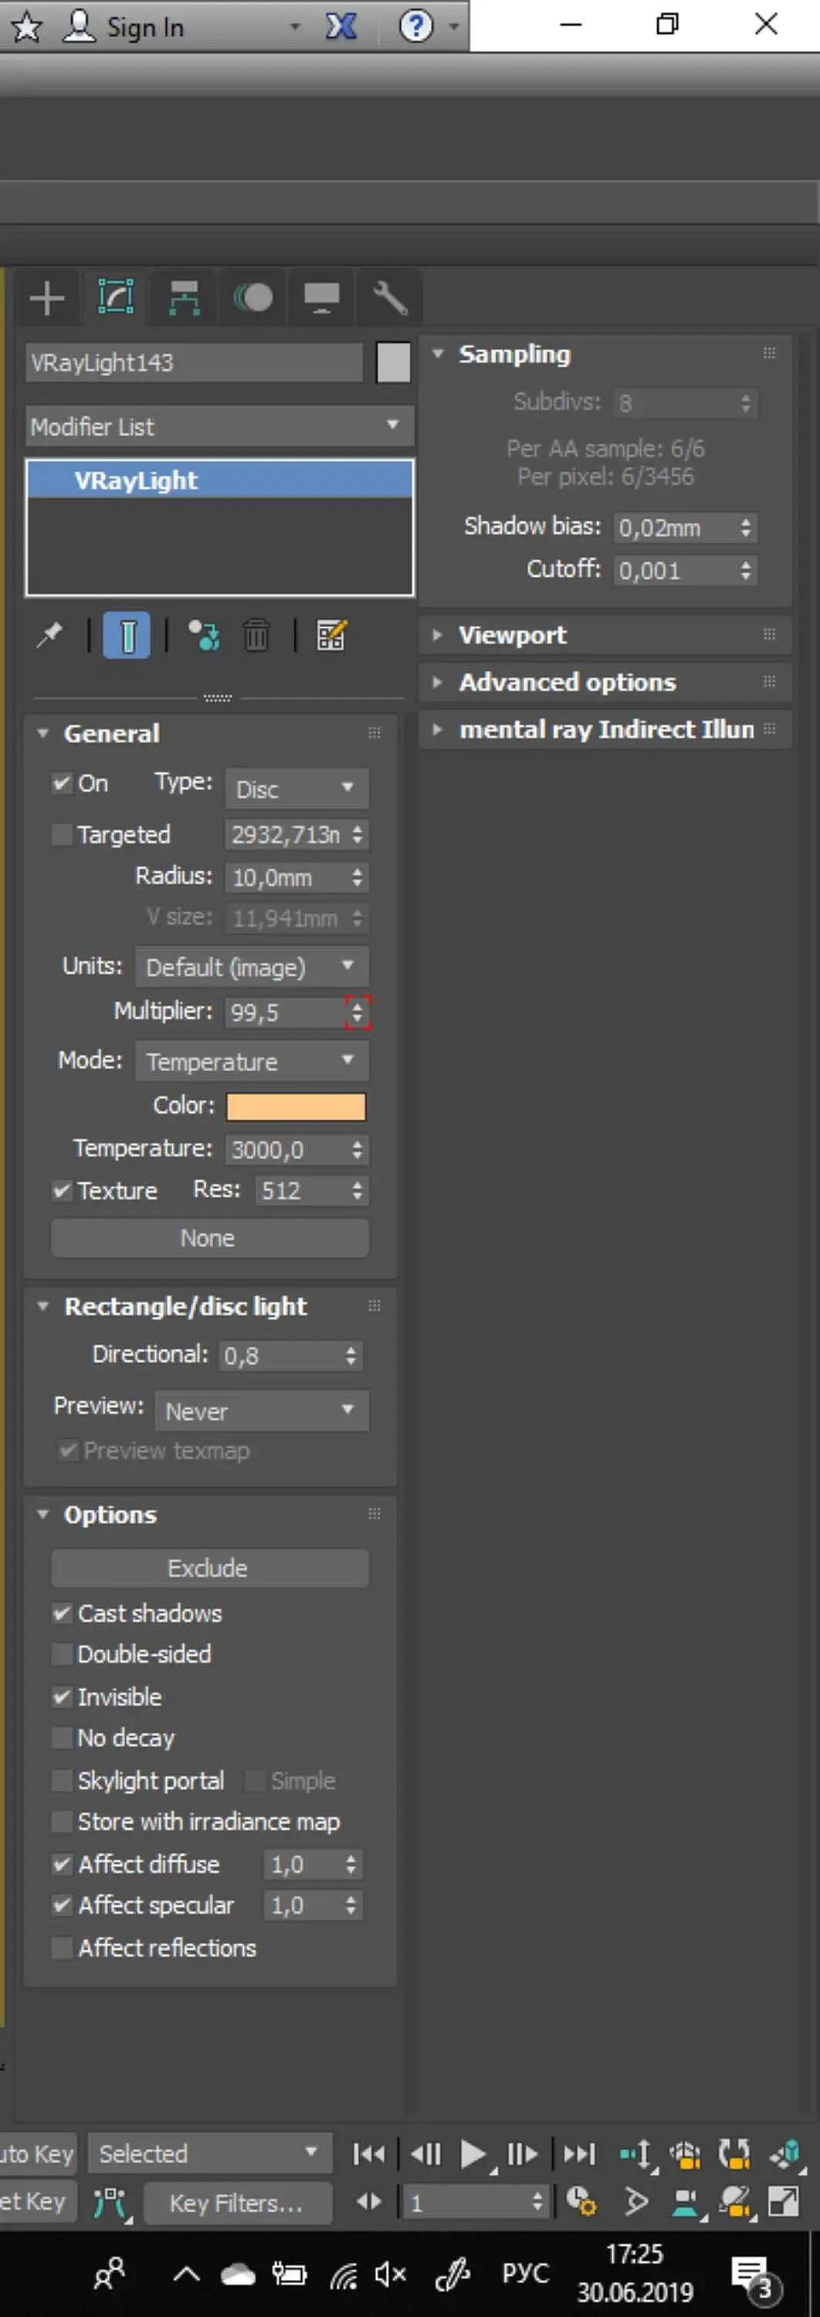The image size is (820, 2317).
Task: Click the VRayLight143 name field
Action: pos(193,362)
